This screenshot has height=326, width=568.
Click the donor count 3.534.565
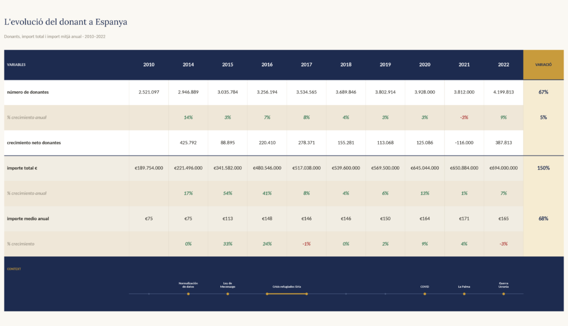[x=306, y=92]
